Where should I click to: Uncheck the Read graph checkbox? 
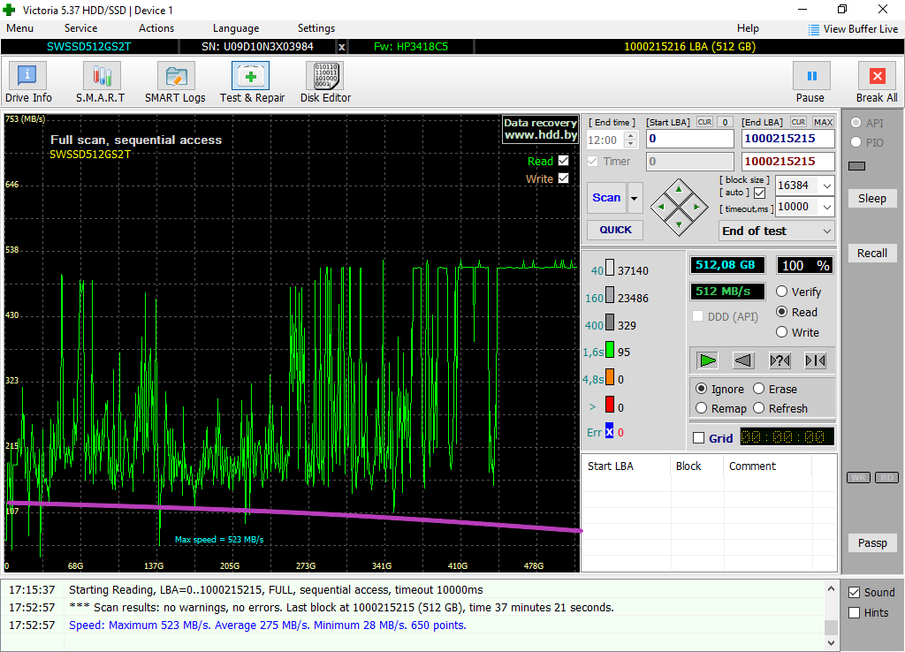pos(564,161)
